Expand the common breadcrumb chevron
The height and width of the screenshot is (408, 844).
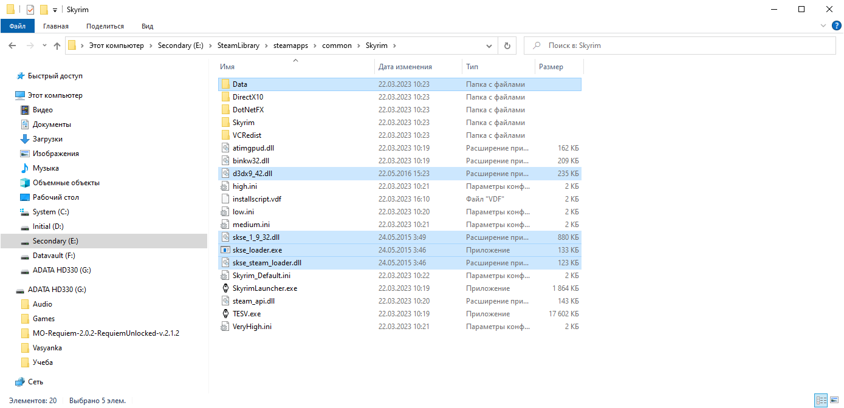click(358, 46)
